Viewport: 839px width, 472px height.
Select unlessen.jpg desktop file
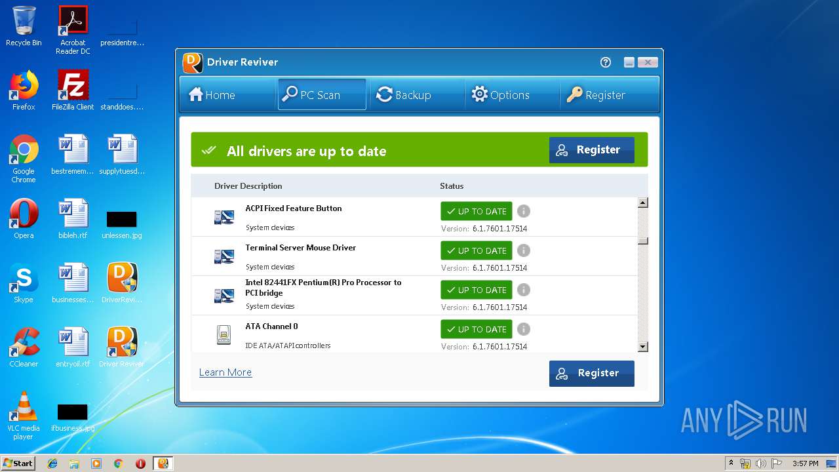pos(122,224)
